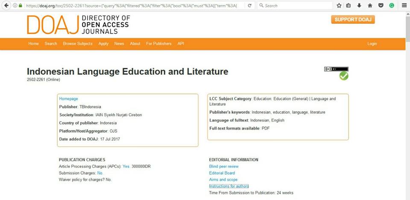This screenshot has width=410, height=200.
Task: Go back using the browser back arrow
Action: click(x=6, y=5)
